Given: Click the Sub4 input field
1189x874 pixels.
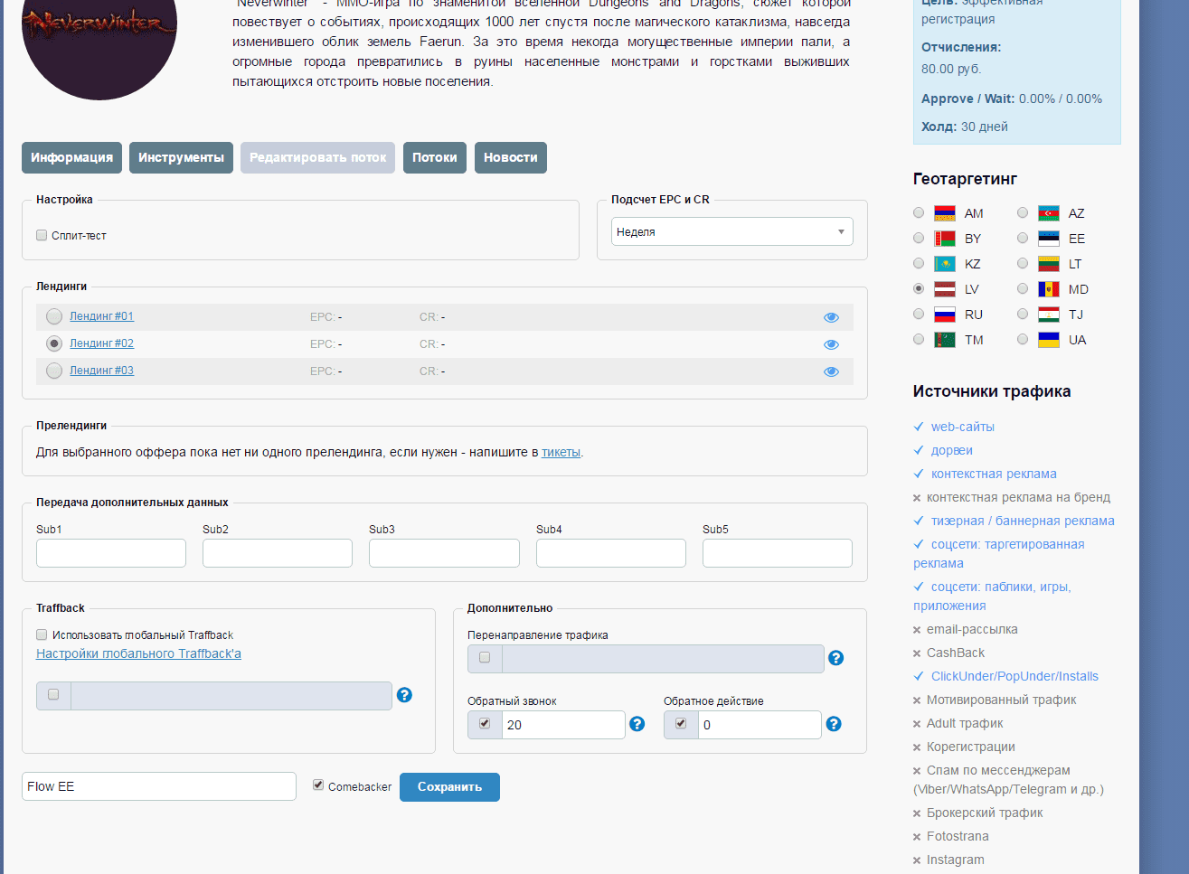Looking at the screenshot, I should click(x=611, y=553).
